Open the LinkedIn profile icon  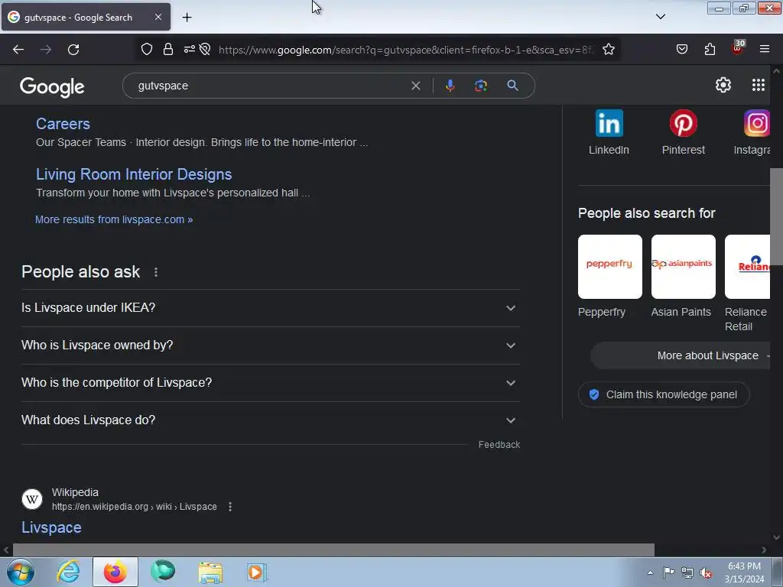[x=609, y=123]
